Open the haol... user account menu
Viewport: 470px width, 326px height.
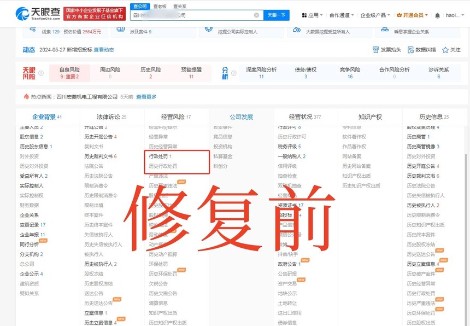point(455,15)
